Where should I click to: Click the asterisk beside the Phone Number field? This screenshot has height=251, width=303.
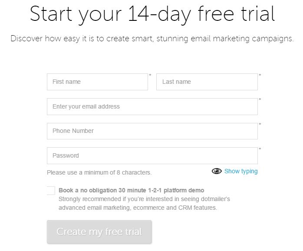[x=260, y=124]
